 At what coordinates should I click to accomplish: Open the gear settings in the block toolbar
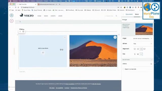tap(23, 31)
